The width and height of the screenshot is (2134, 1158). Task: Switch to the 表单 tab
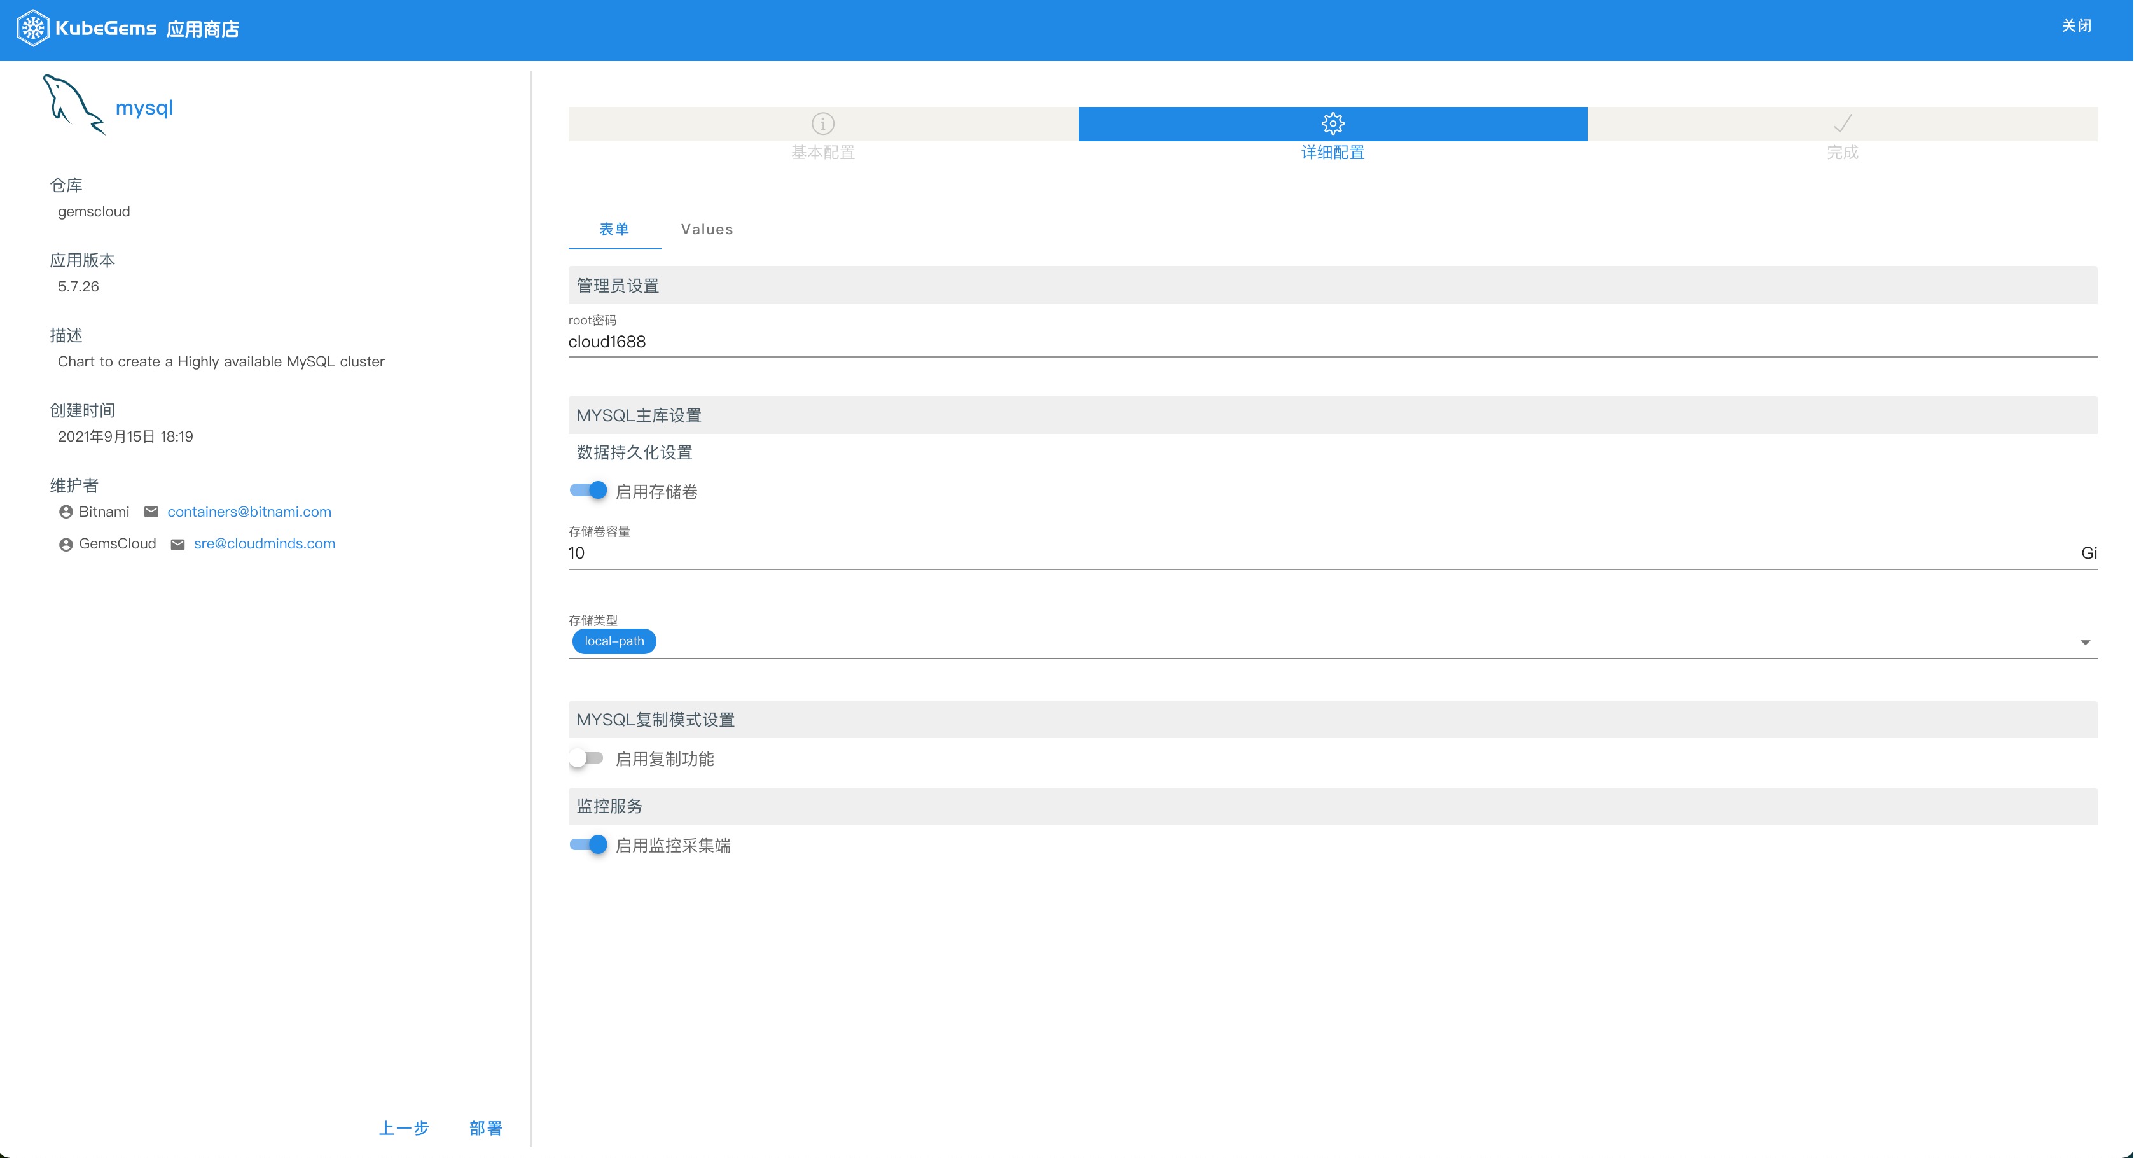click(614, 229)
